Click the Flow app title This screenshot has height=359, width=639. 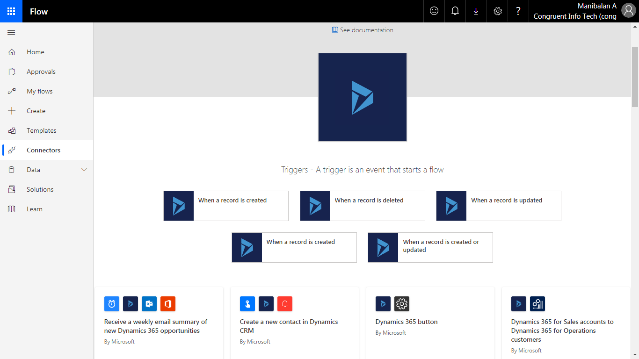(39, 11)
